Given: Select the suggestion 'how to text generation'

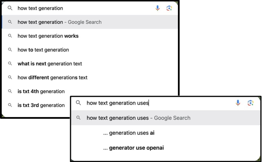Looking at the screenshot, I should click(43, 50).
